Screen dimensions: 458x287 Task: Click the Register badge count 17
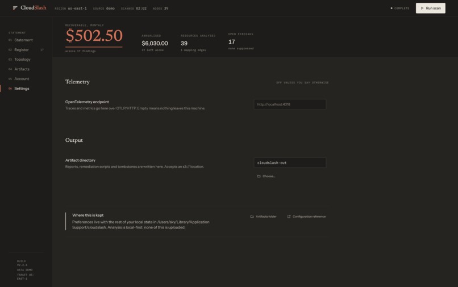click(x=42, y=50)
